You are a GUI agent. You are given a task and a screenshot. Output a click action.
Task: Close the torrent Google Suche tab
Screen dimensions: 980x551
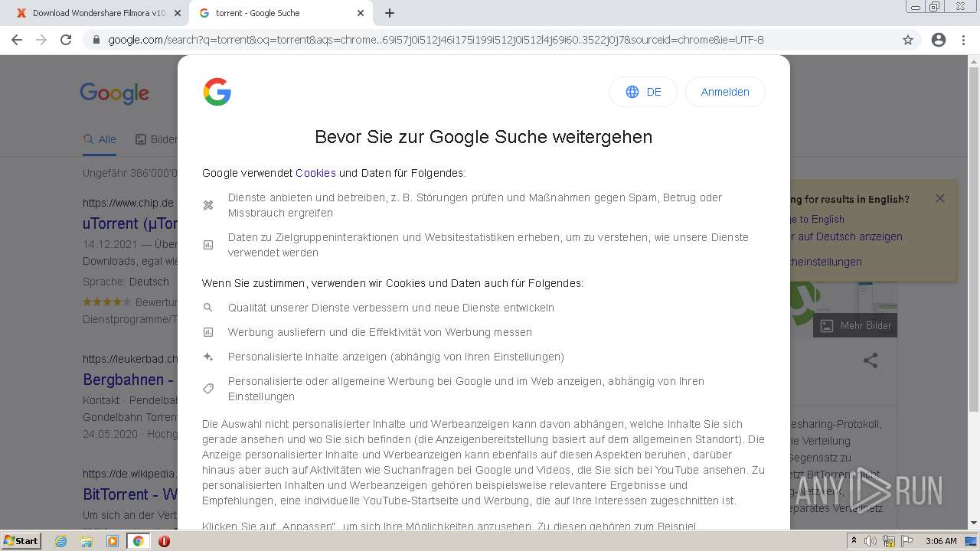click(361, 13)
